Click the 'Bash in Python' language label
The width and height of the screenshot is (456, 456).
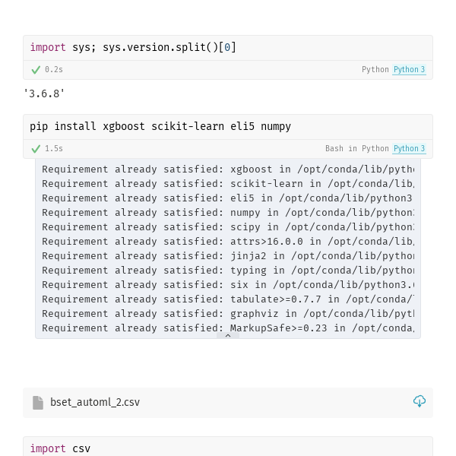(x=356, y=149)
